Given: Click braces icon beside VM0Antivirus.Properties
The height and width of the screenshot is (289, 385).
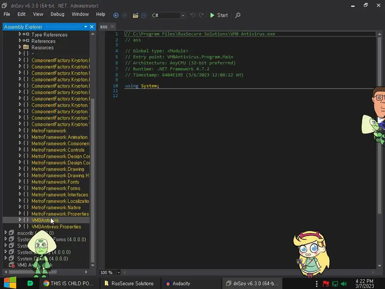Looking at the screenshot, I should click(26, 226).
